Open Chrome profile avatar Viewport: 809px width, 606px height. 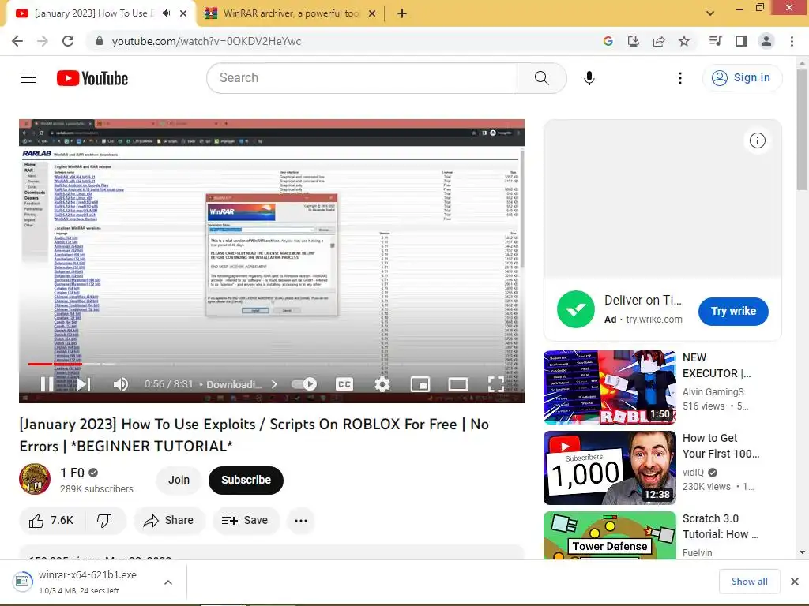[x=766, y=41]
